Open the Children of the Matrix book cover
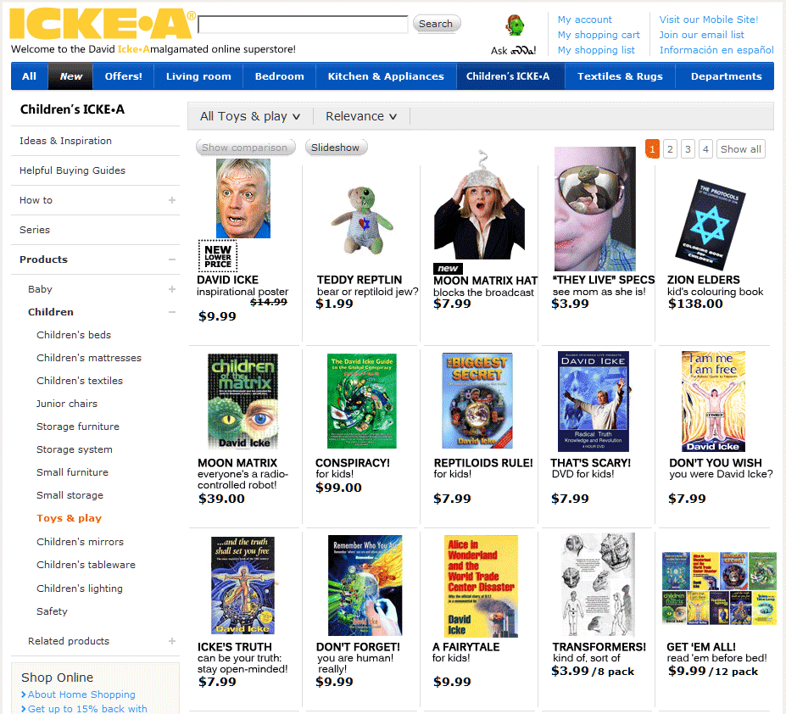This screenshot has height=714, width=786. pyautogui.click(x=242, y=401)
